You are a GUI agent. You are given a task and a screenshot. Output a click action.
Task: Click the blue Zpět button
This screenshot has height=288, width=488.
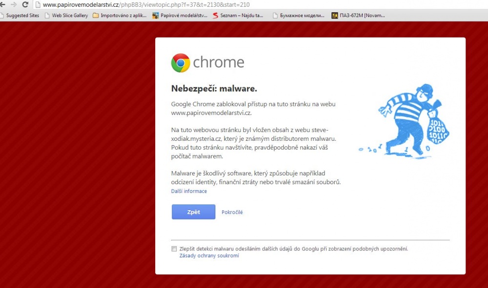(193, 212)
